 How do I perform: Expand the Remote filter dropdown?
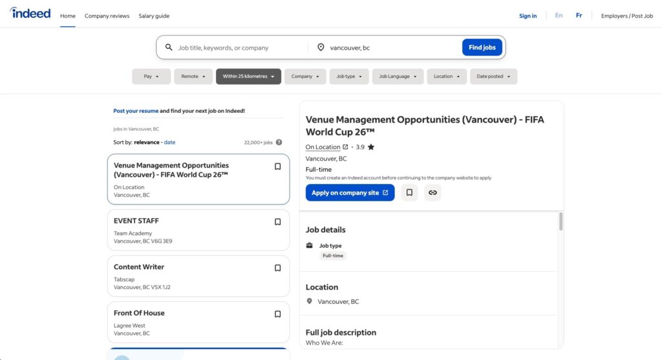pyautogui.click(x=193, y=77)
